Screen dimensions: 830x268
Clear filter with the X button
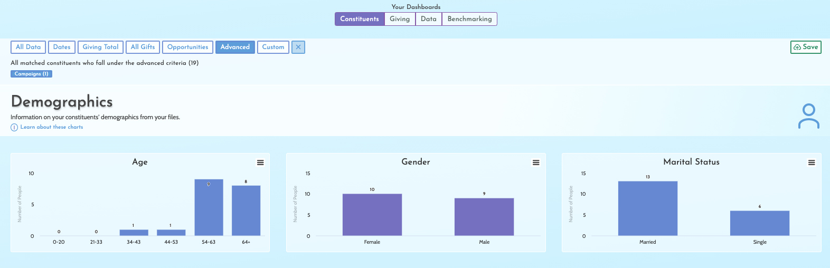point(298,47)
